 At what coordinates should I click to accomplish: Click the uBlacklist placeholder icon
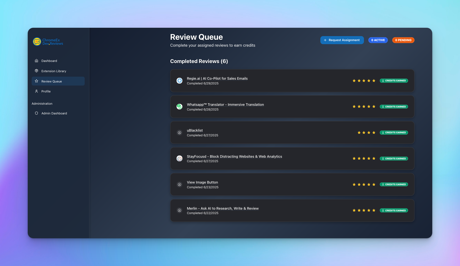(180, 133)
